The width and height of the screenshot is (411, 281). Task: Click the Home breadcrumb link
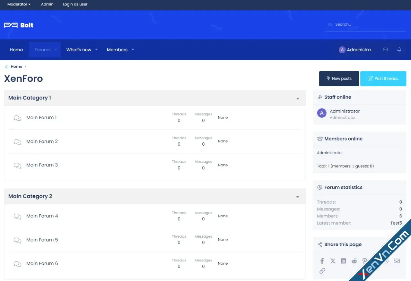[16, 67]
